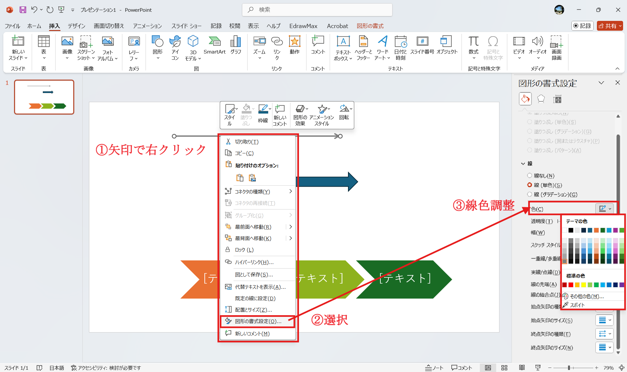Click その他の色(M)... option
The height and width of the screenshot is (372, 627).
(593, 296)
